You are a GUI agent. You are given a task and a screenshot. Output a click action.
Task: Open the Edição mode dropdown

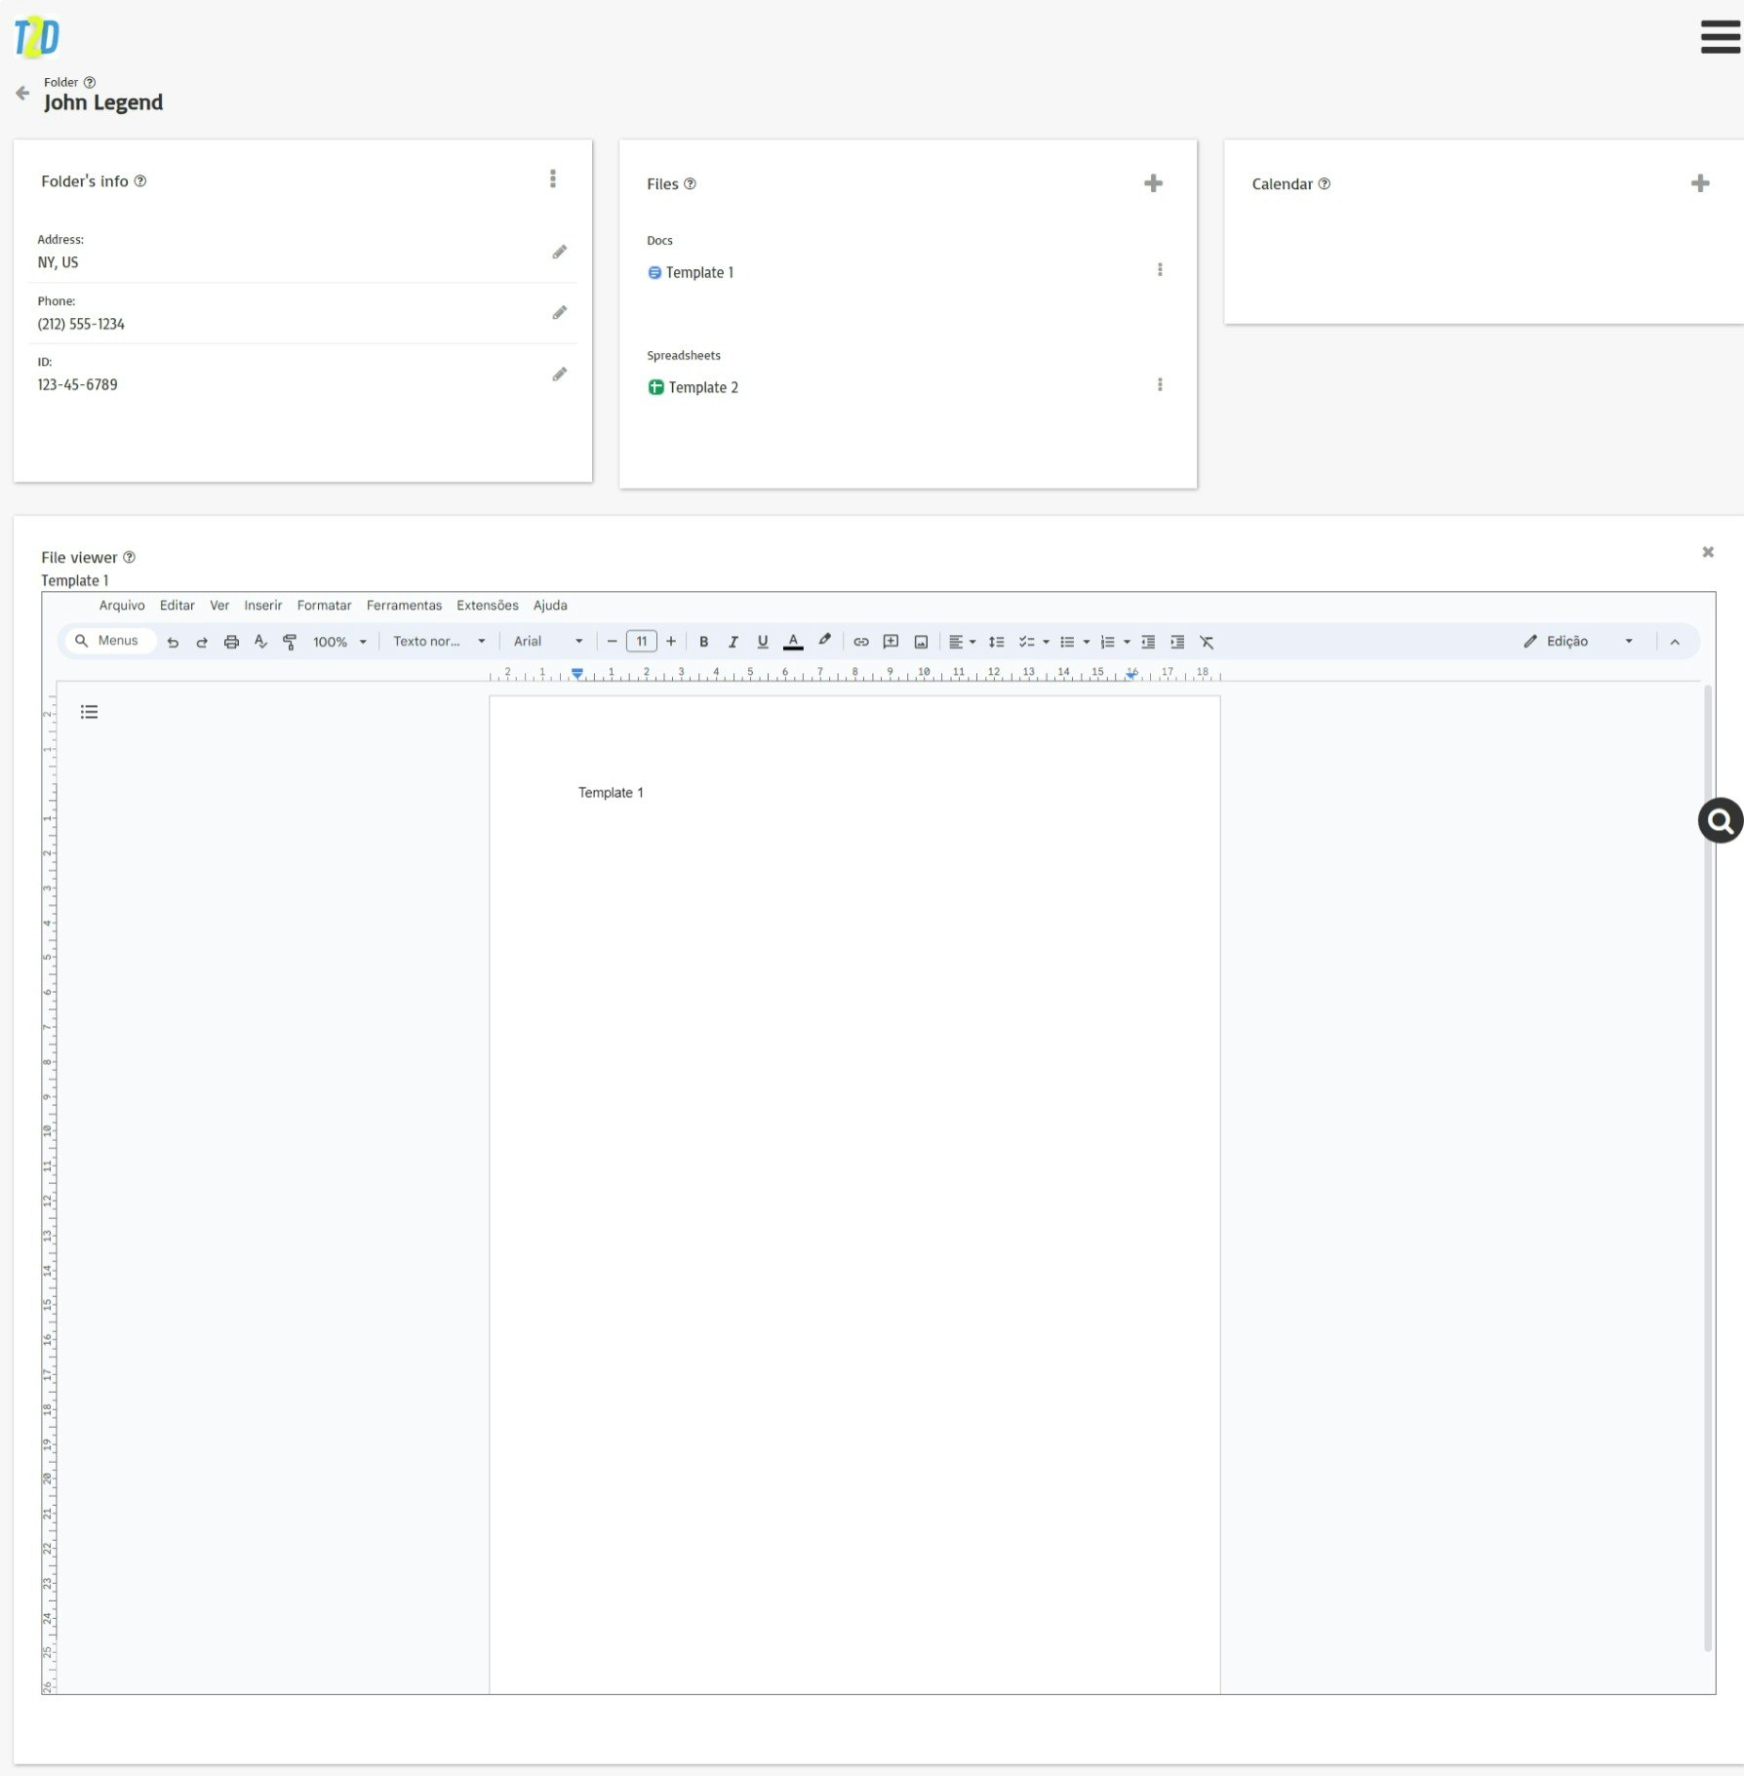point(1577,642)
